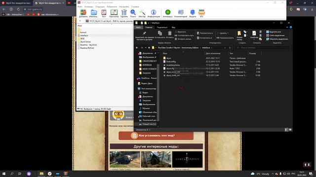This screenshot has height=177, width=316.
Task: Click WinRAR Information (Информация) icon
Action: [x=154, y=13]
